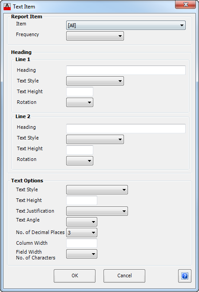The image size is (199, 292).
Task: Expand Text Options Text Style dropdown
Action: 97,190
